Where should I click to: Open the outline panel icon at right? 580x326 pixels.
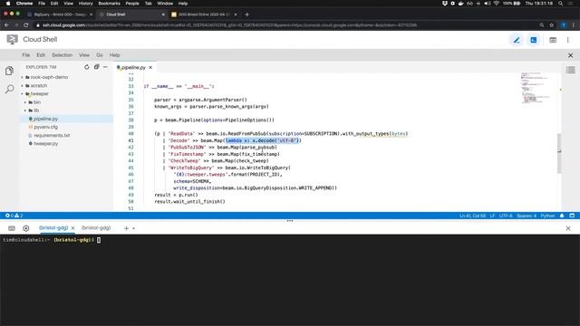tap(570, 70)
